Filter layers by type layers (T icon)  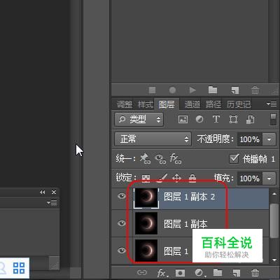[x=216, y=119]
